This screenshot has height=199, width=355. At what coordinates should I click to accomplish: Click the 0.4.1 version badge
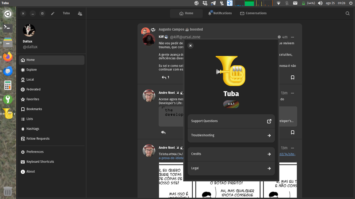coord(231,104)
